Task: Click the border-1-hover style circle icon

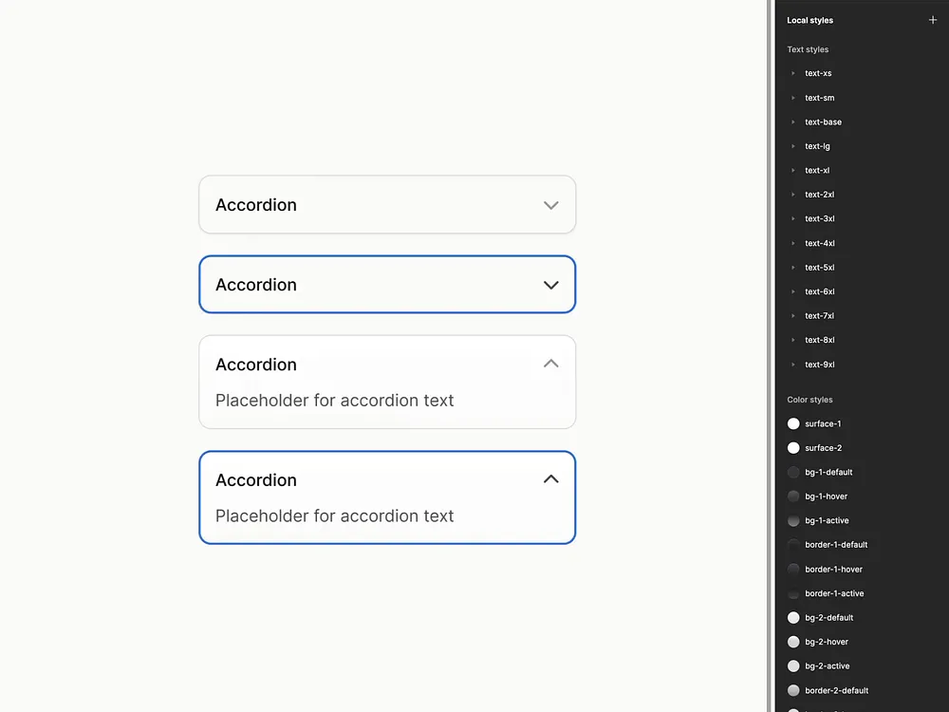Action: coord(793,569)
